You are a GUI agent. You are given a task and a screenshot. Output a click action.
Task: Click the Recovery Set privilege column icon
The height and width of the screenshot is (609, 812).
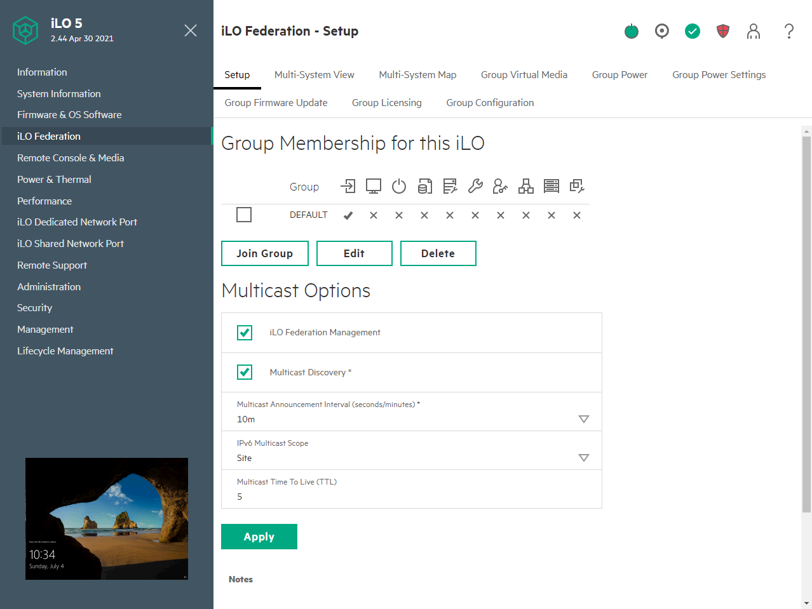(577, 186)
